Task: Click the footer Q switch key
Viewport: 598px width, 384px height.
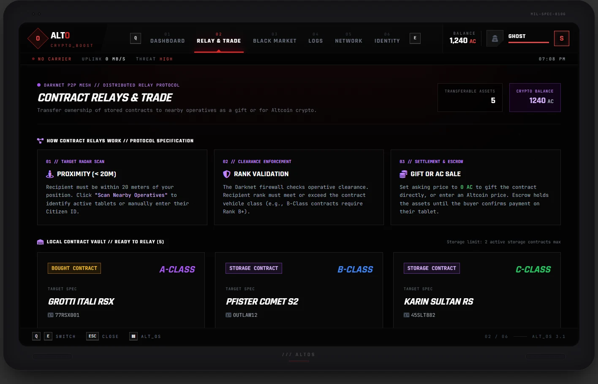Action: tap(36, 336)
